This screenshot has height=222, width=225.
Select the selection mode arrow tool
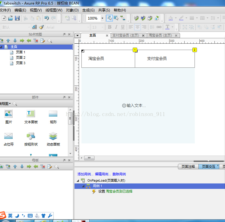[109, 18]
